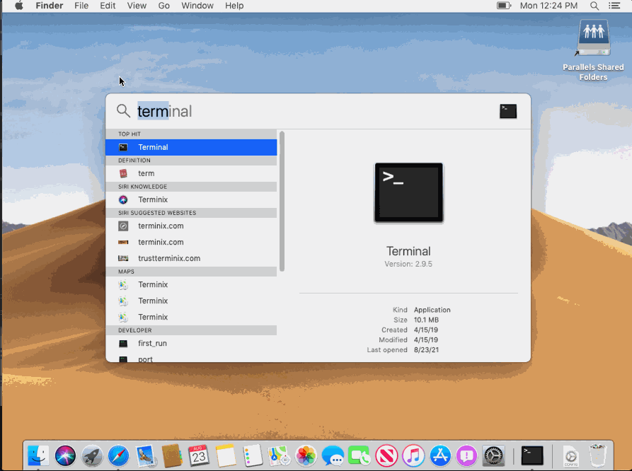Open the trustterminix.com website suggestion
The height and width of the screenshot is (471, 632).
point(191,258)
